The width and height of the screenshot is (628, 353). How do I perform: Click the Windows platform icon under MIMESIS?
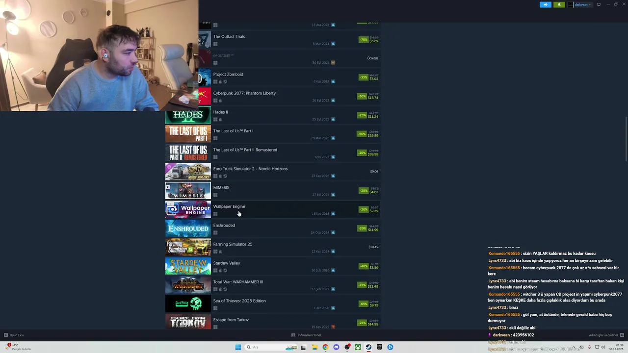tap(215, 195)
